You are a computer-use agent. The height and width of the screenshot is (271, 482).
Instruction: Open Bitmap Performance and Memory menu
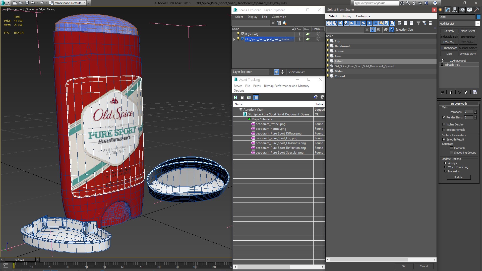click(x=286, y=86)
